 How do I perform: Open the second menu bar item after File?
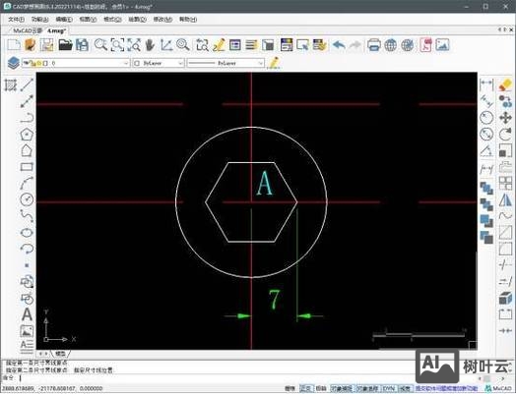[39, 20]
